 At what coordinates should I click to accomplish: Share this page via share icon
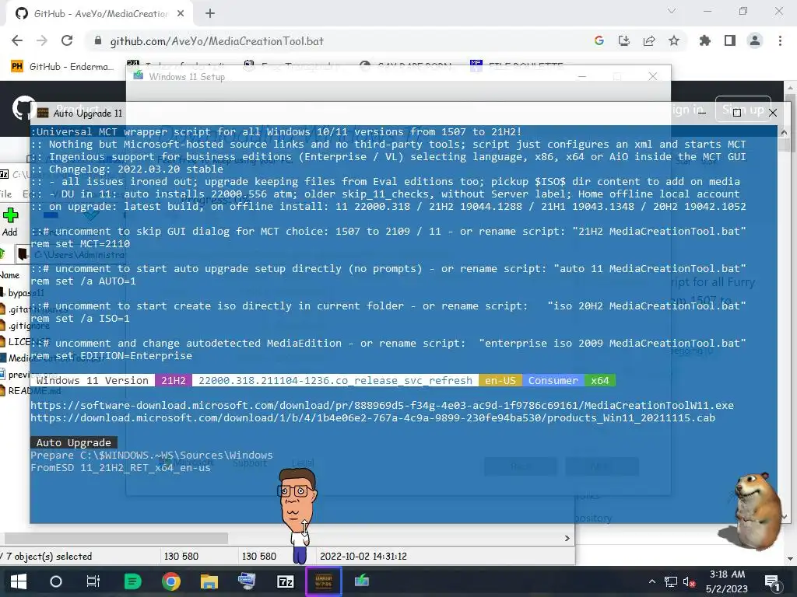649,41
